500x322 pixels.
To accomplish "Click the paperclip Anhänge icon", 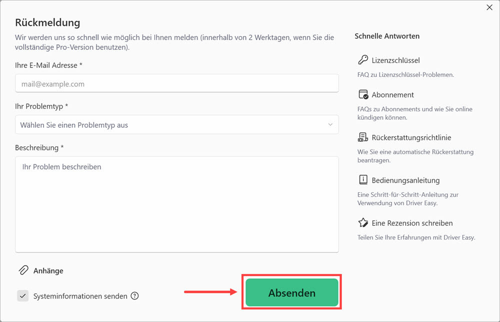I will click(23, 270).
